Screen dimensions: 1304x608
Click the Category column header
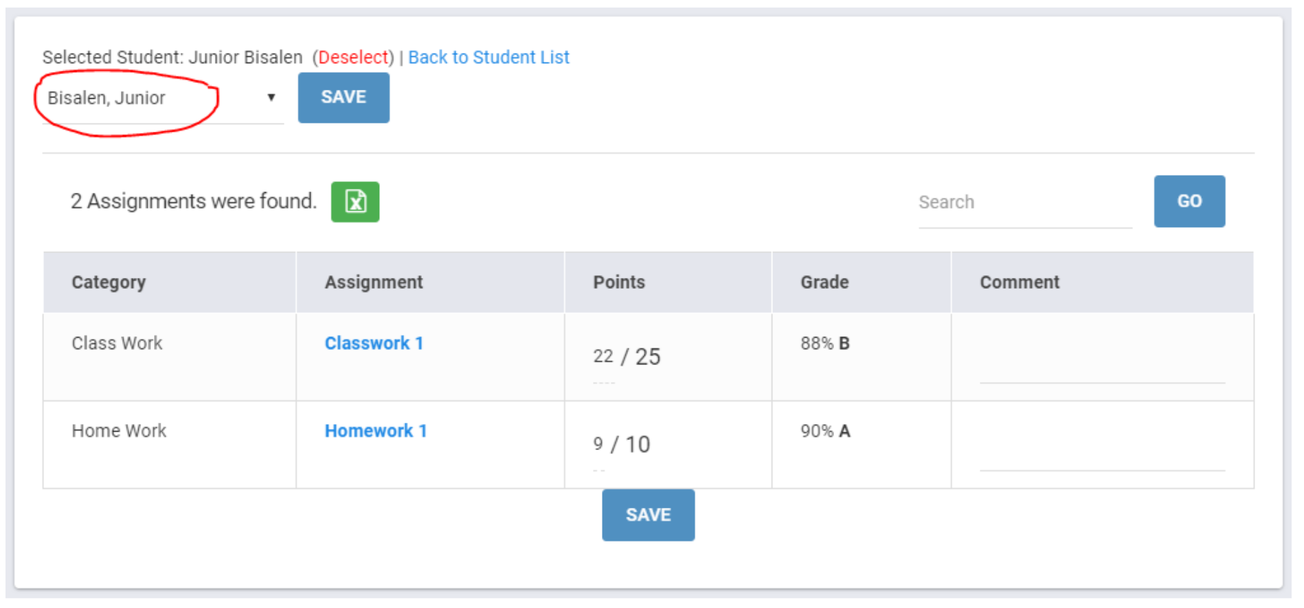coord(109,283)
